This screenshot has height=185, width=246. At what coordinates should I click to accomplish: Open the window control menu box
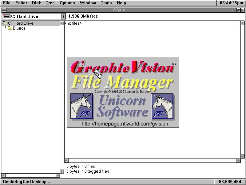click(4, 10)
